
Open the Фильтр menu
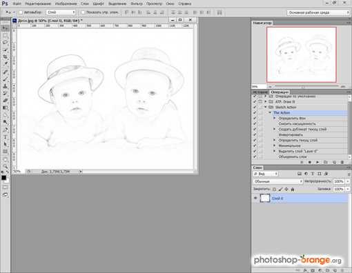pos(137,3)
